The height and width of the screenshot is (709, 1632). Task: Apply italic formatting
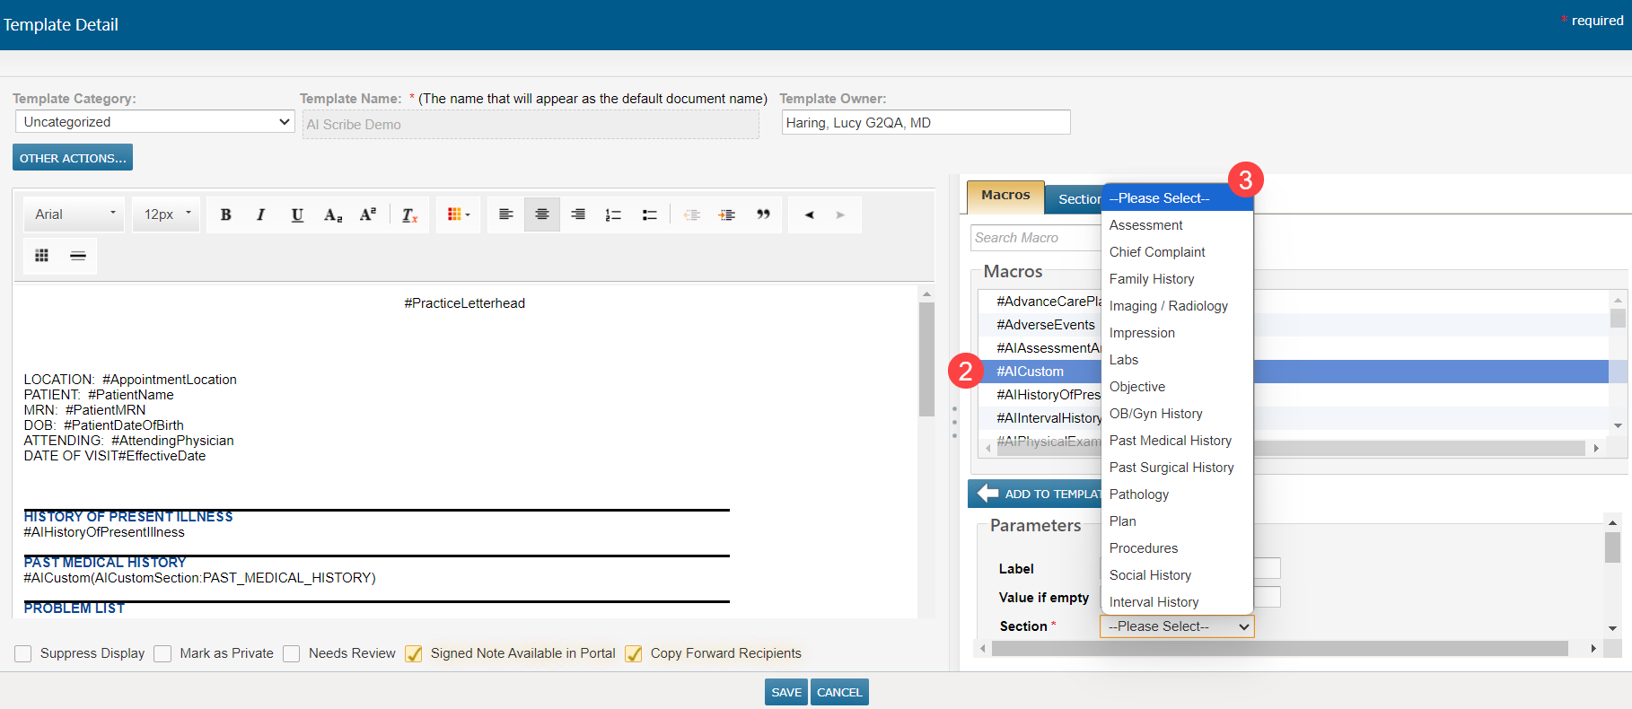coord(261,214)
